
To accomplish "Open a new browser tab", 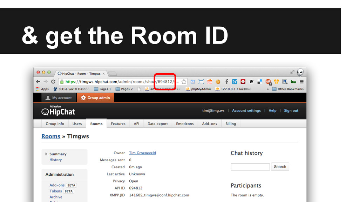I will [113, 74].
